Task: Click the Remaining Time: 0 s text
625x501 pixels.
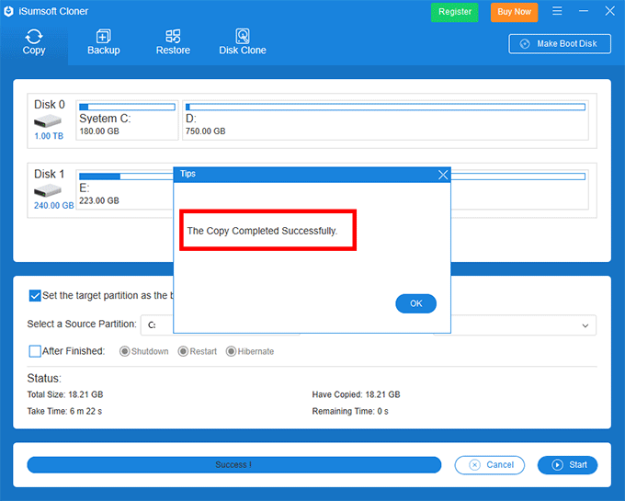Action: pyautogui.click(x=350, y=411)
